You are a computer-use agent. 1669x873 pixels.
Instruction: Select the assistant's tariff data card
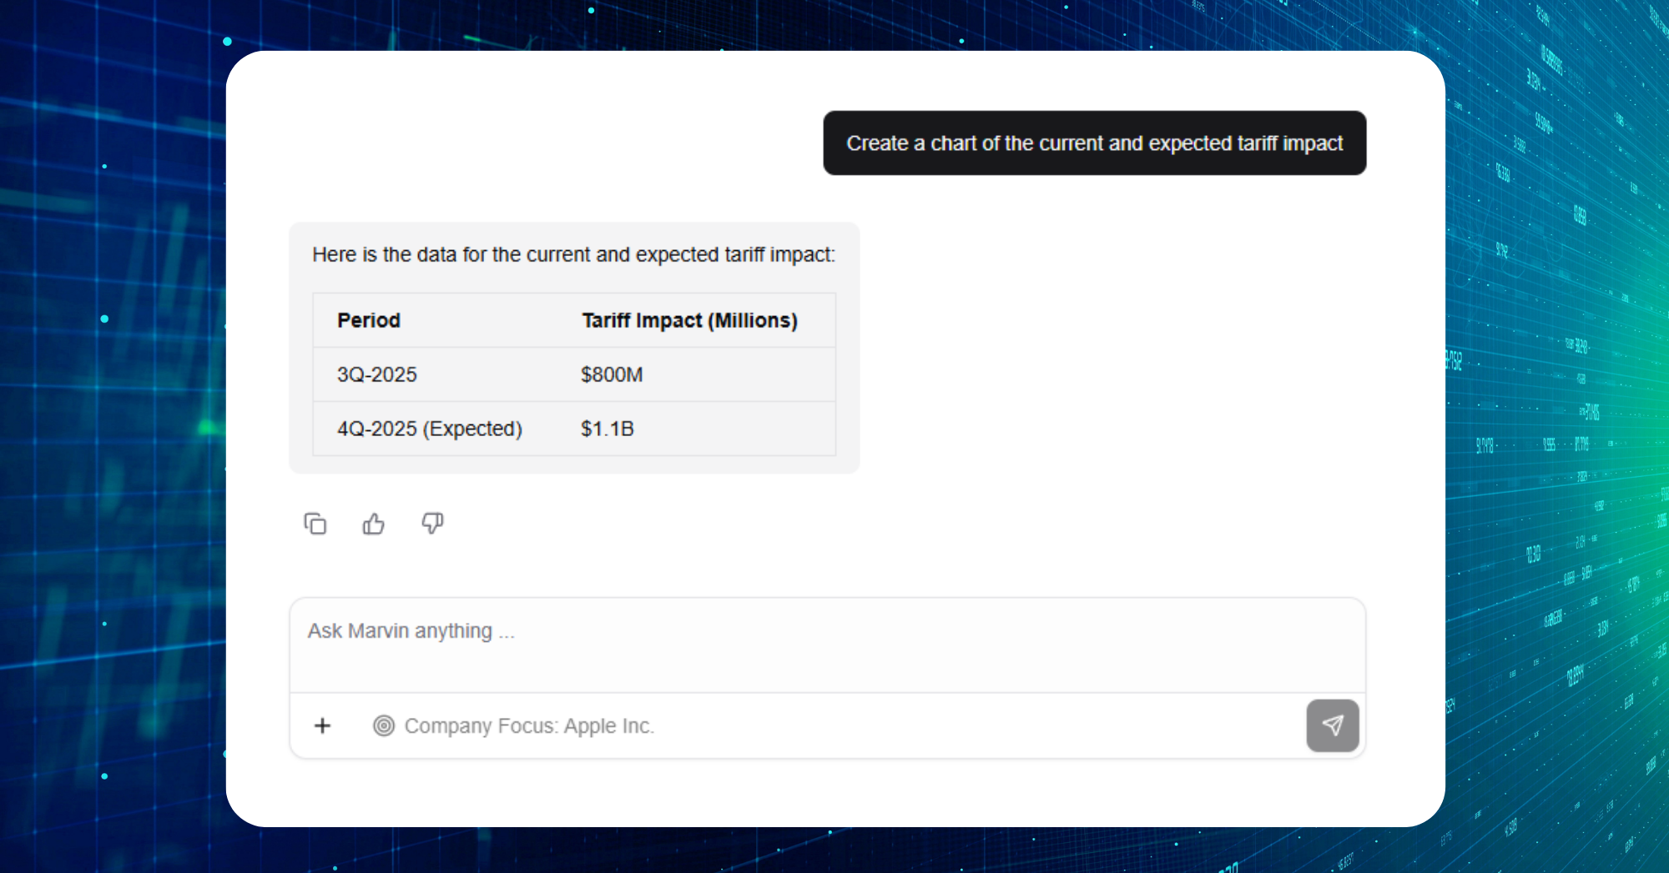point(573,347)
